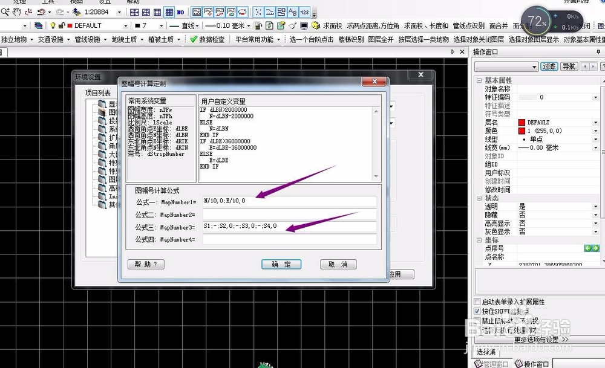Select the zoom-in magnifier tool
605x368 pixels.
click(x=5, y=12)
